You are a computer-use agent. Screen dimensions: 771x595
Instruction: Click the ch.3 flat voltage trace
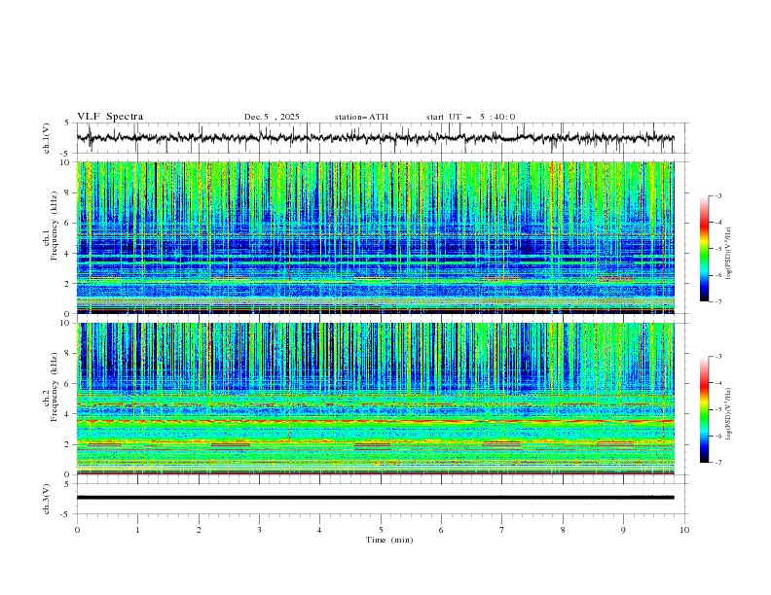click(375, 498)
